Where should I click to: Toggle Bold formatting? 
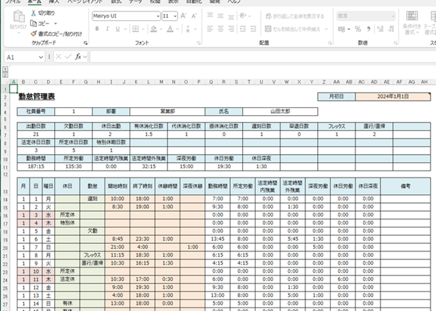point(97,29)
